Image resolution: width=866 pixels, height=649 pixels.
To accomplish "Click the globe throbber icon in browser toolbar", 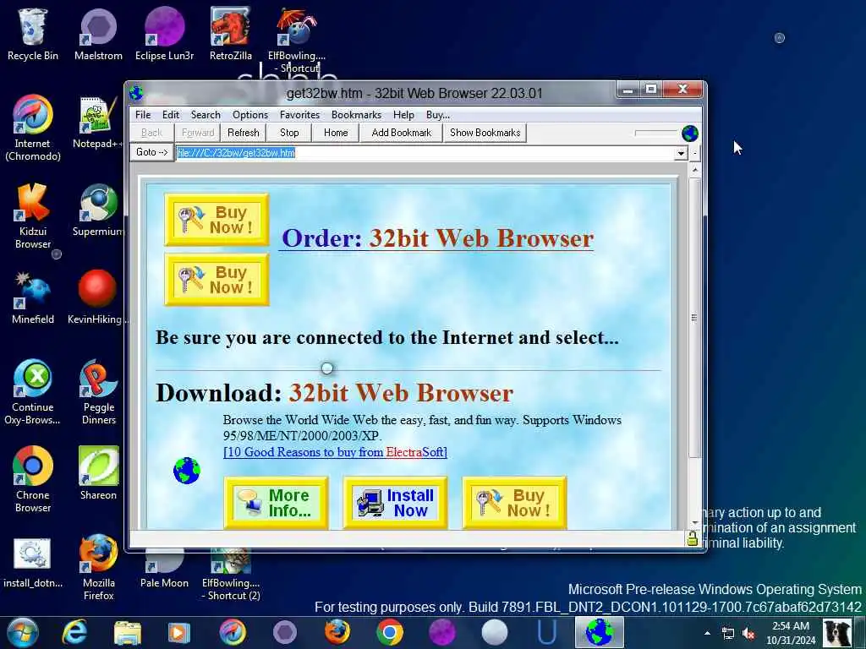I will point(690,133).
